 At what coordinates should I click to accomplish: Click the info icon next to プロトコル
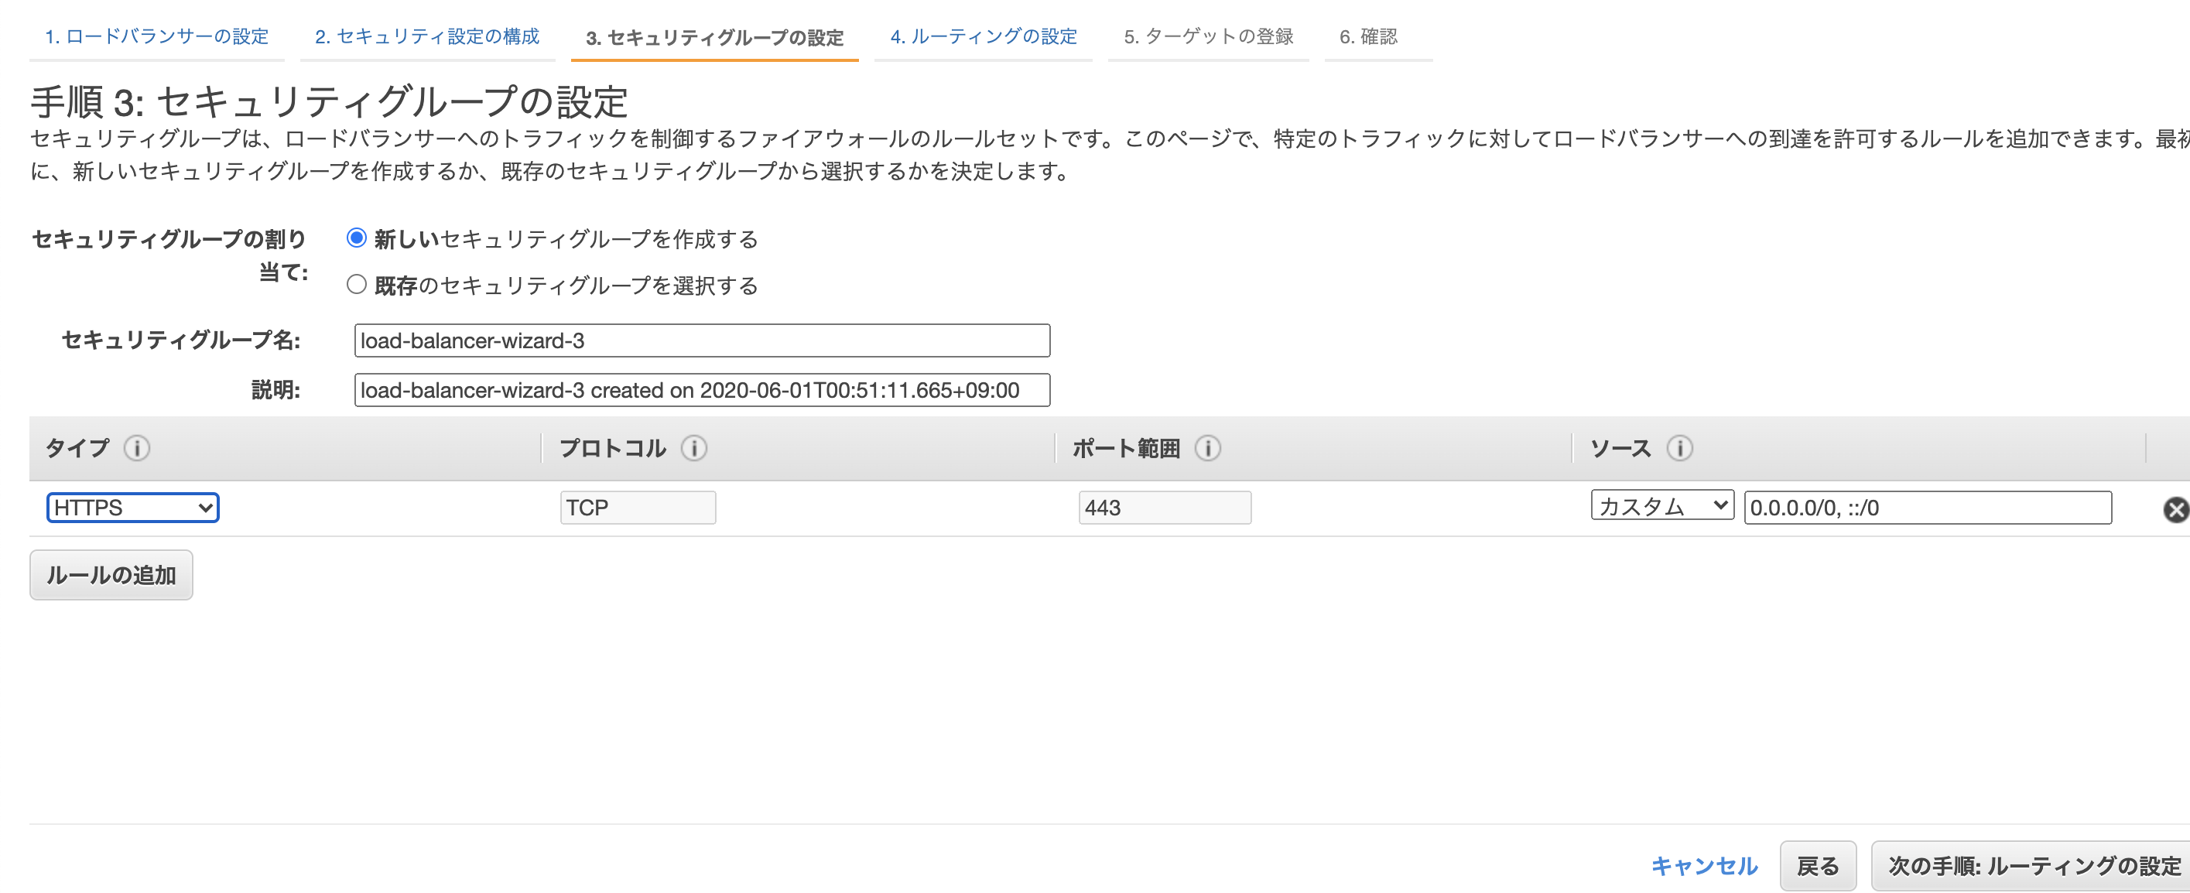(x=693, y=447)
